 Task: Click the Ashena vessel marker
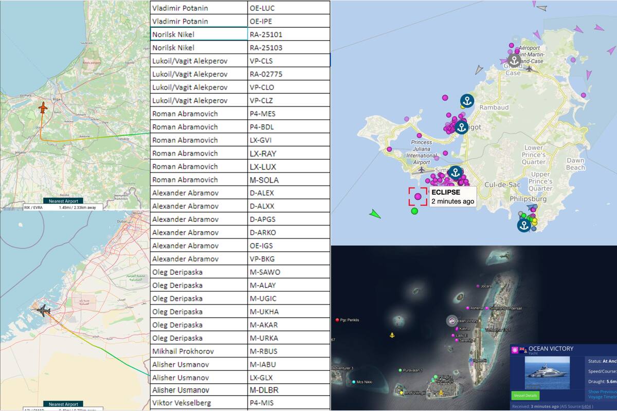(467, 308)
